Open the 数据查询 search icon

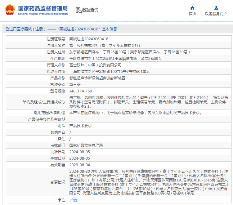[79, 11]
